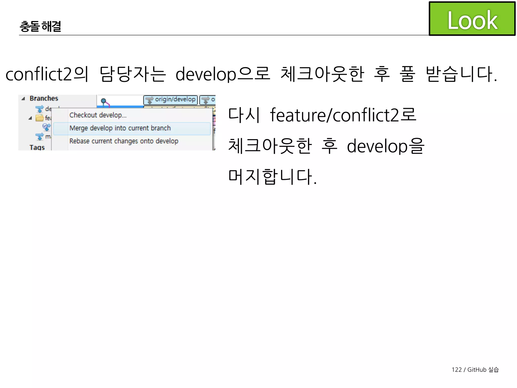Click the top commit node in the graph
This screenshot has height=388, width=517.
pos(103,101)
